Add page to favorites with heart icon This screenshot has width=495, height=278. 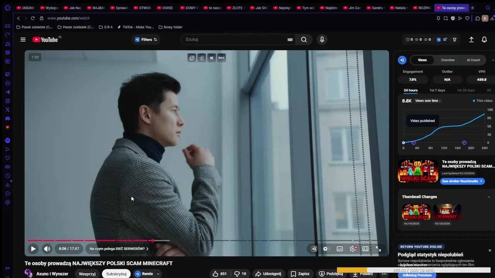[467, 18]
